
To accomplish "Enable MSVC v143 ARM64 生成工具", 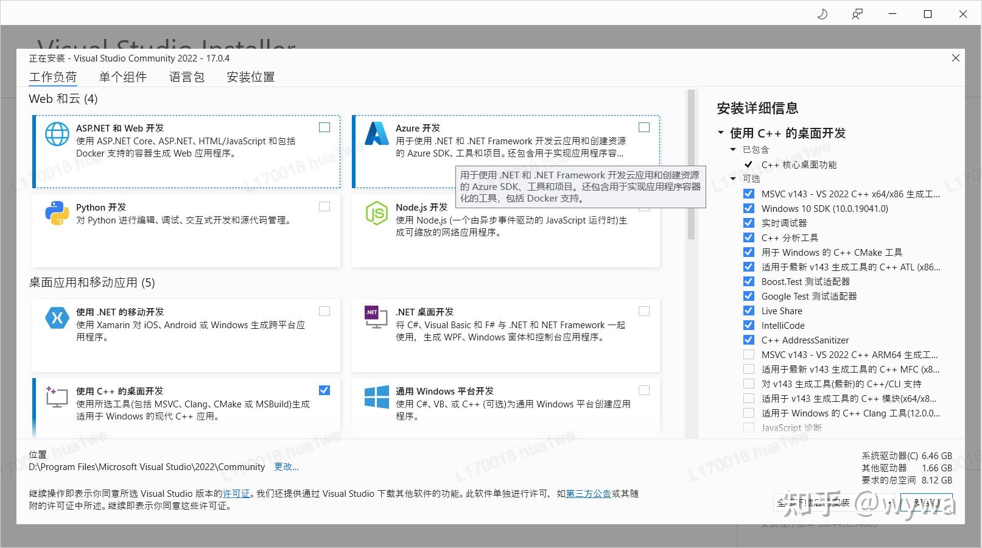I will tap(748, 354).
